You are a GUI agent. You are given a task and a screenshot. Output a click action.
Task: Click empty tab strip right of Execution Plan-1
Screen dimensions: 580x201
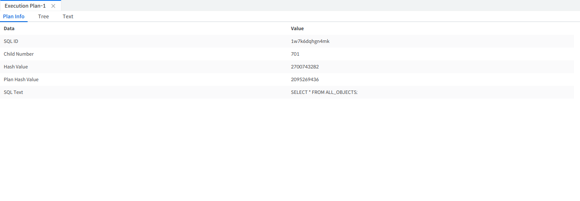(x=320, y=6)
